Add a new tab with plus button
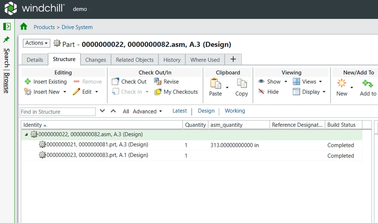The height and width of the screenshot is (223, 378). click(x=233, y=59)
